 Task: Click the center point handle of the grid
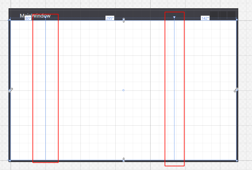pyautogui.click(x=124, y=90)
